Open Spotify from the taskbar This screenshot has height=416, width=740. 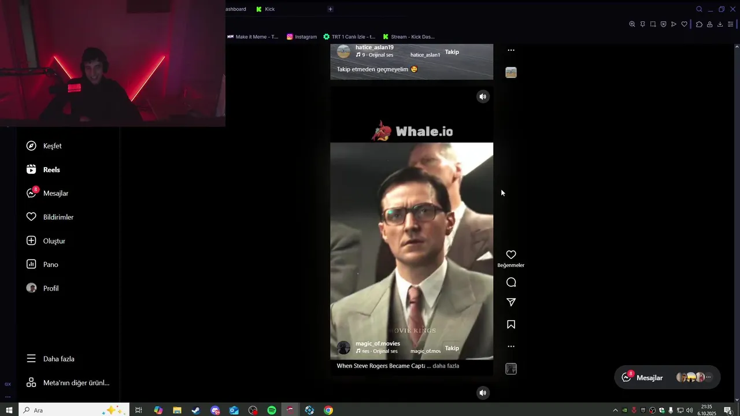(272, 410)
